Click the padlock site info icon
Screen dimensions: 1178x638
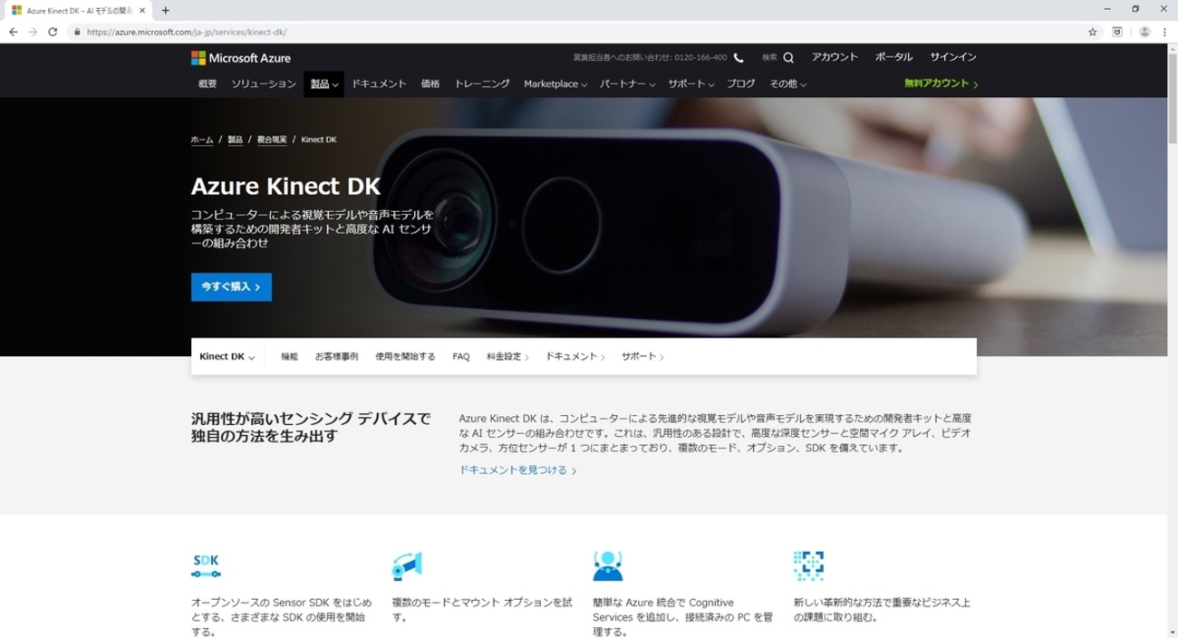[x=77, y=32]
